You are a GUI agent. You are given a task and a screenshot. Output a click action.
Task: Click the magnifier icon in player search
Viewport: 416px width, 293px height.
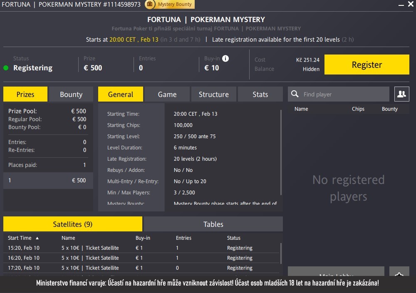(x=295, y=94)
